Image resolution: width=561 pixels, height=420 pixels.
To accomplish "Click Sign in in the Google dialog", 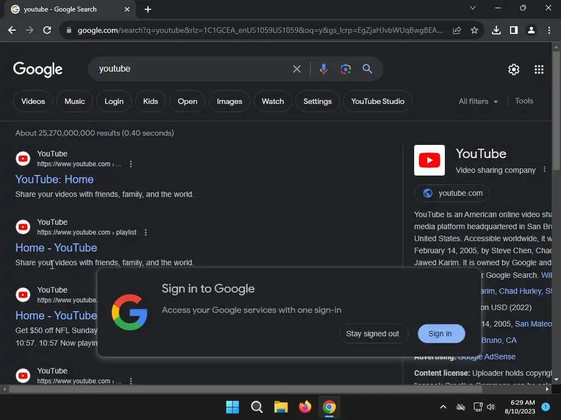I will pyautogui.click(x=442, y=334).
